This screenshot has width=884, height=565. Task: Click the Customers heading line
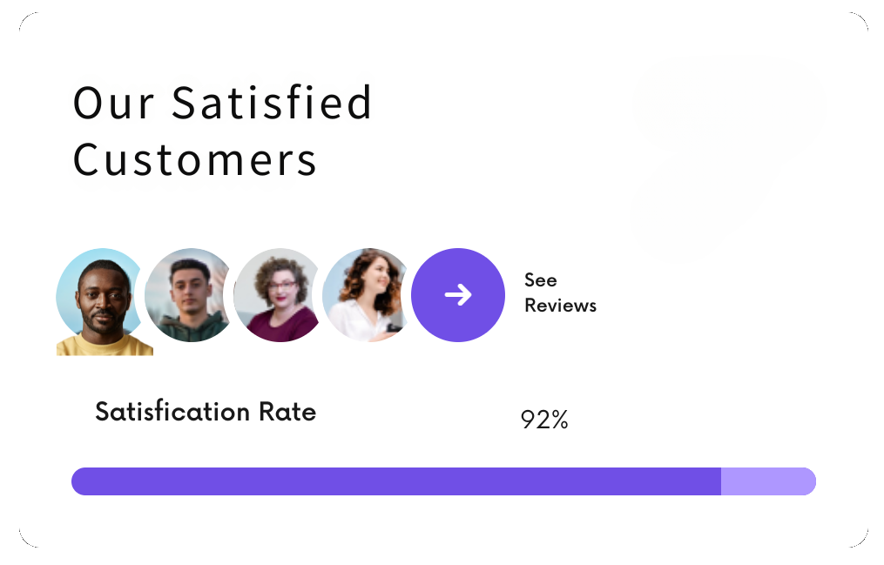click(x=195, y=160)
